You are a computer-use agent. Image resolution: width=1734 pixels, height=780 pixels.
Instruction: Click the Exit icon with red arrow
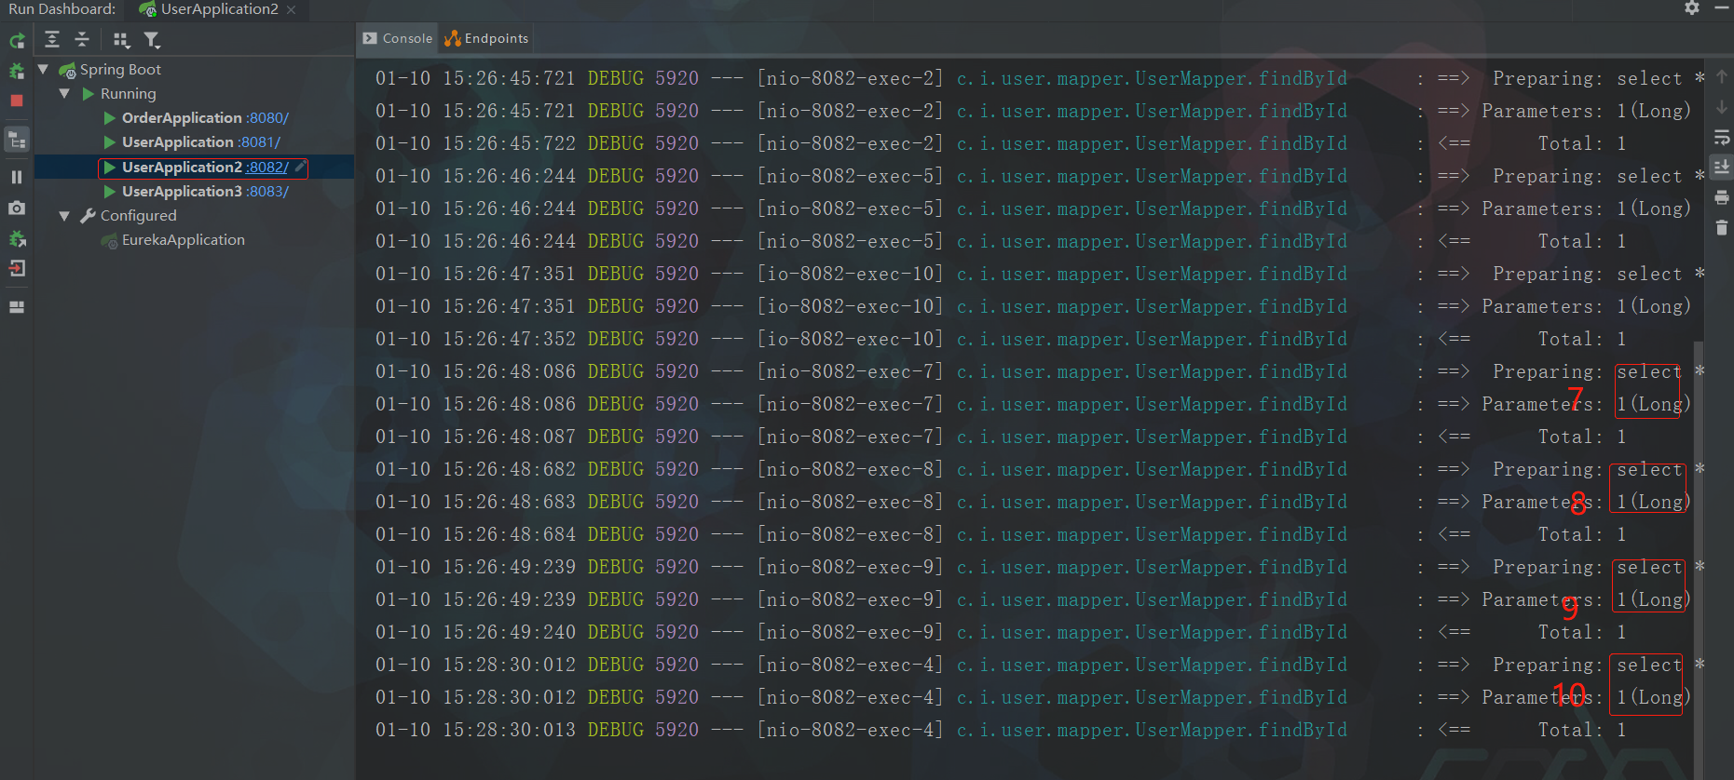pyautogui.click(x=17, y=269)
